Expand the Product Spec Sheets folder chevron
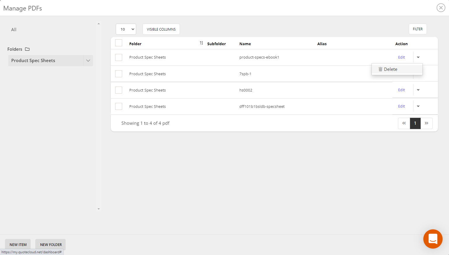The image size is (449, 255). pos(88,61)
